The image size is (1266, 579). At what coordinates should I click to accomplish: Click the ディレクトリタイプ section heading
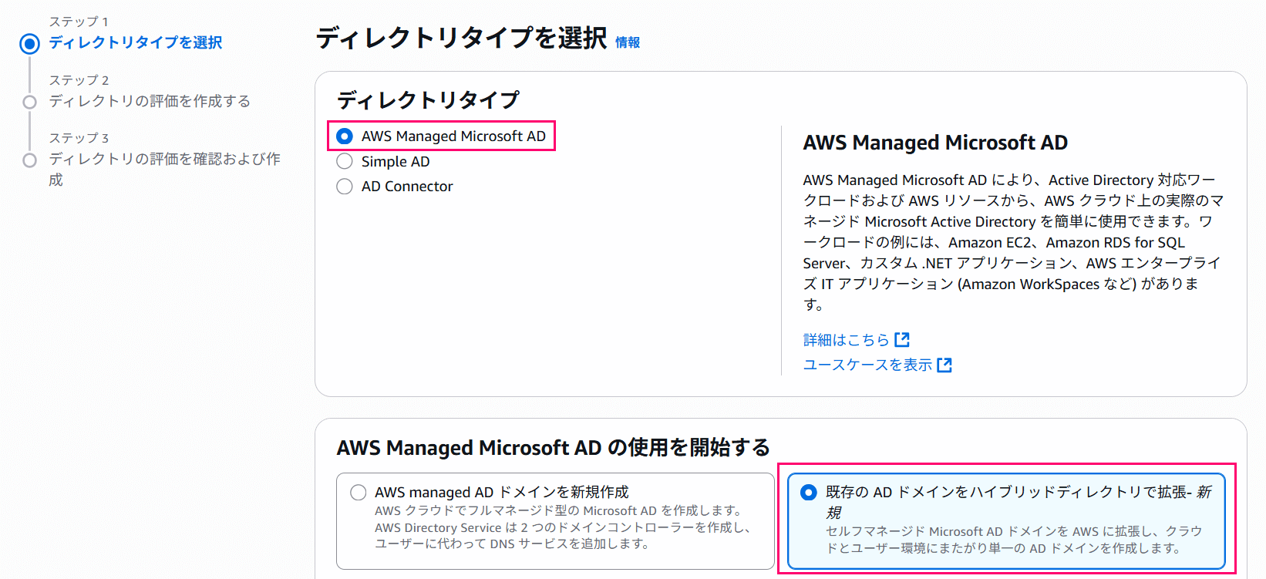coord(428,100)
